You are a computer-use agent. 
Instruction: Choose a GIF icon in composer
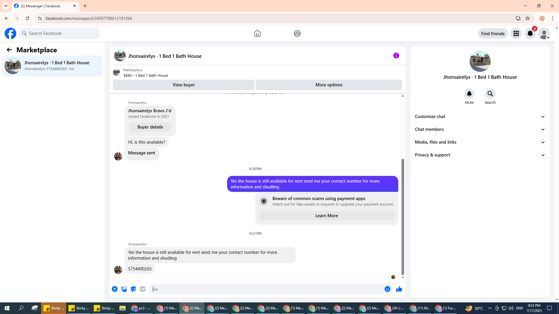(143, 289)
